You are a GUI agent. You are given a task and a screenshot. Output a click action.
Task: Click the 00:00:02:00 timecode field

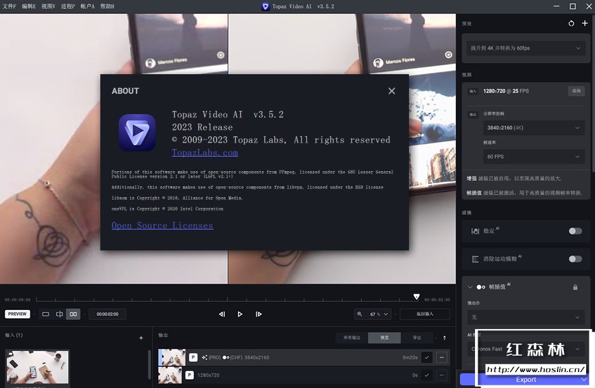107,314
